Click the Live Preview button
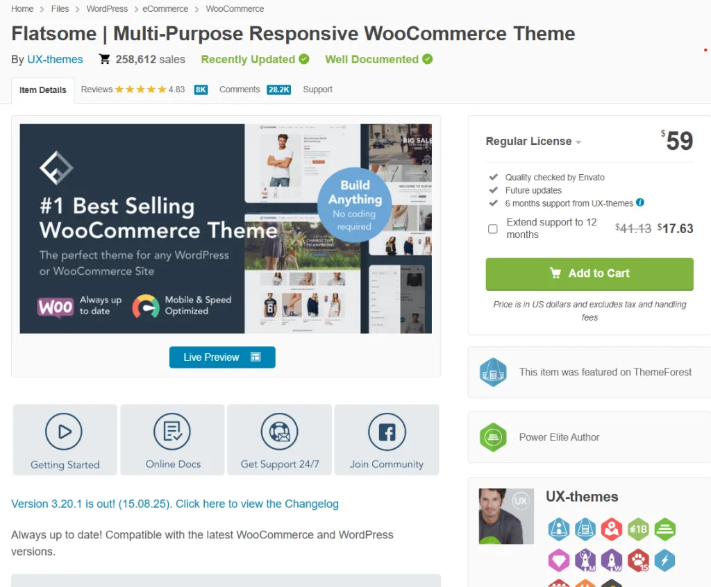This screenshot has width=711, height=587. click(222, 357)
